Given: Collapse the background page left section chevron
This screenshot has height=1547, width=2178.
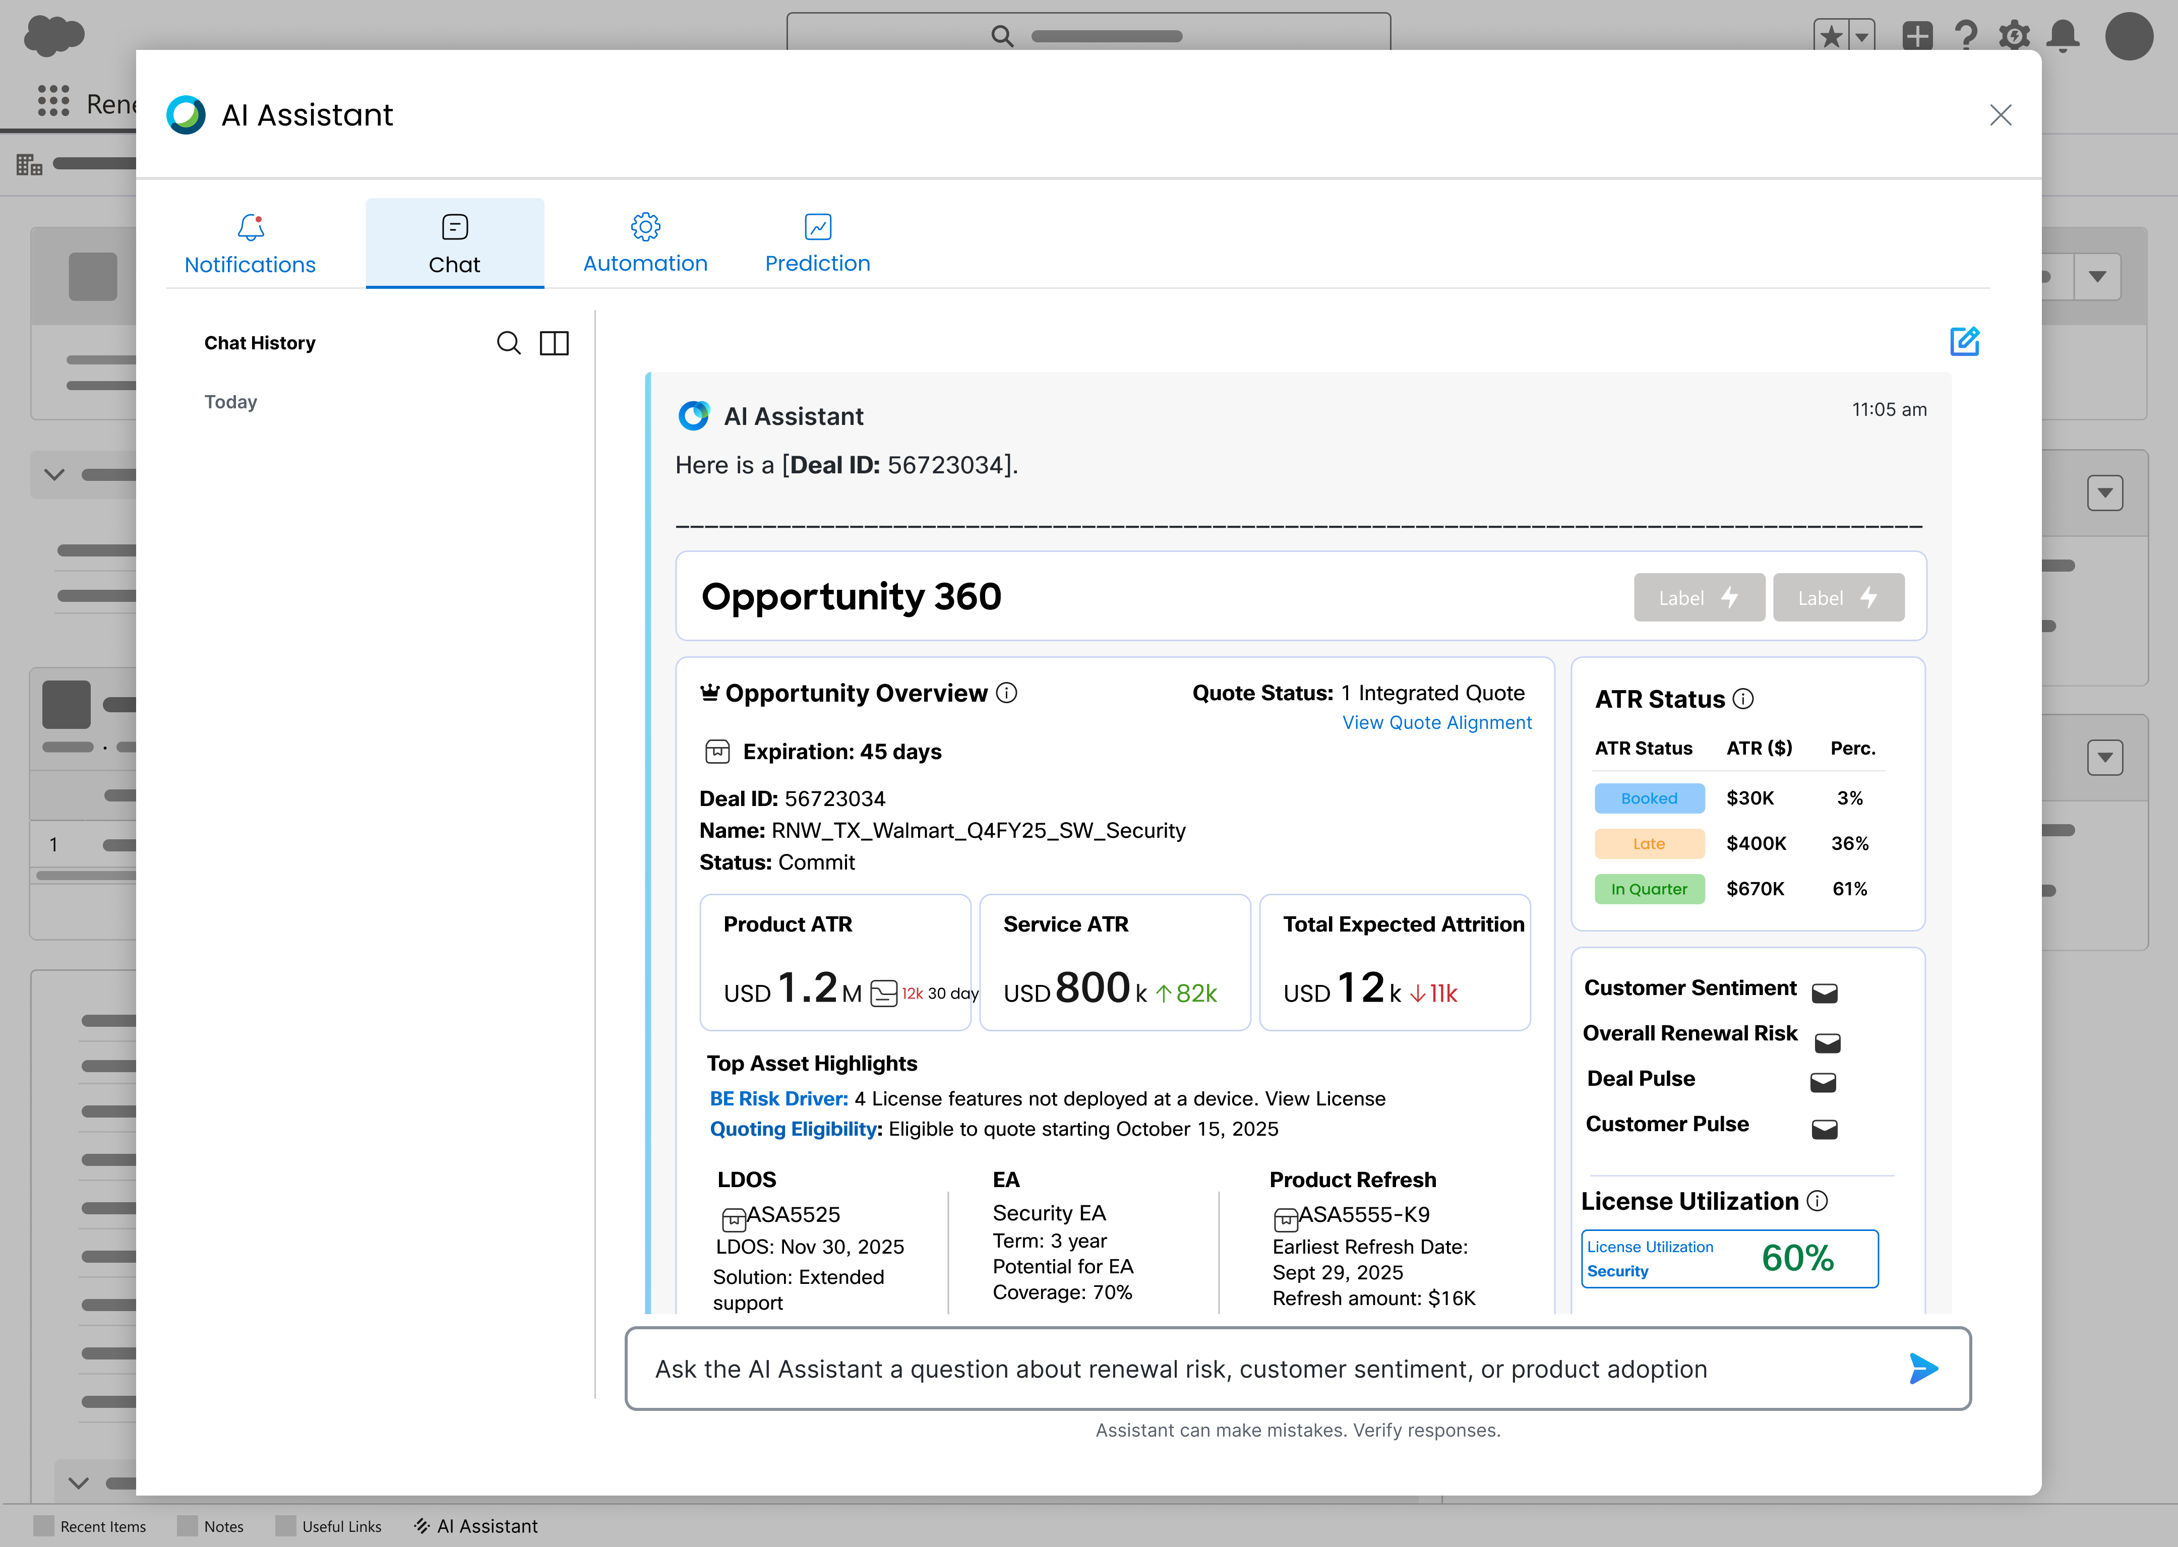Looking at the screenshot, I should (x=54, y=474).
